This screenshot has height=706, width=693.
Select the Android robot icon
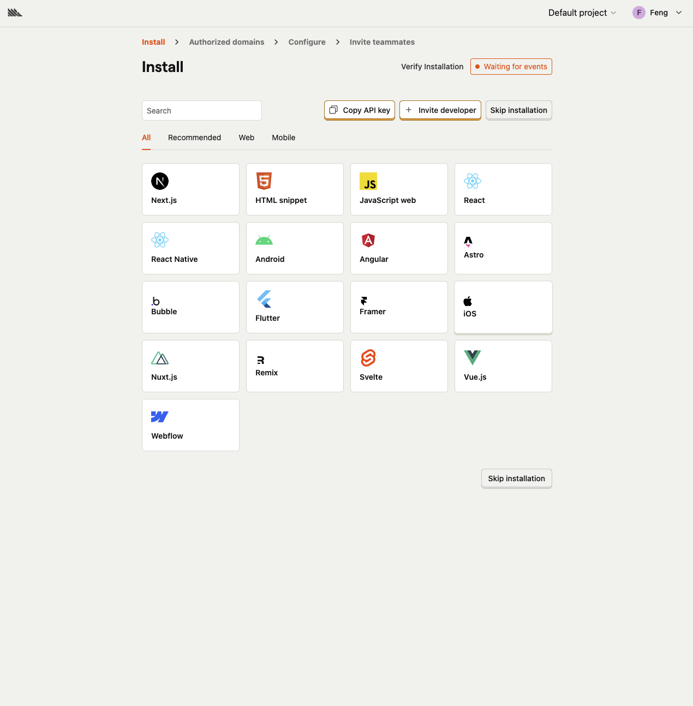click(x=264, y=240)
